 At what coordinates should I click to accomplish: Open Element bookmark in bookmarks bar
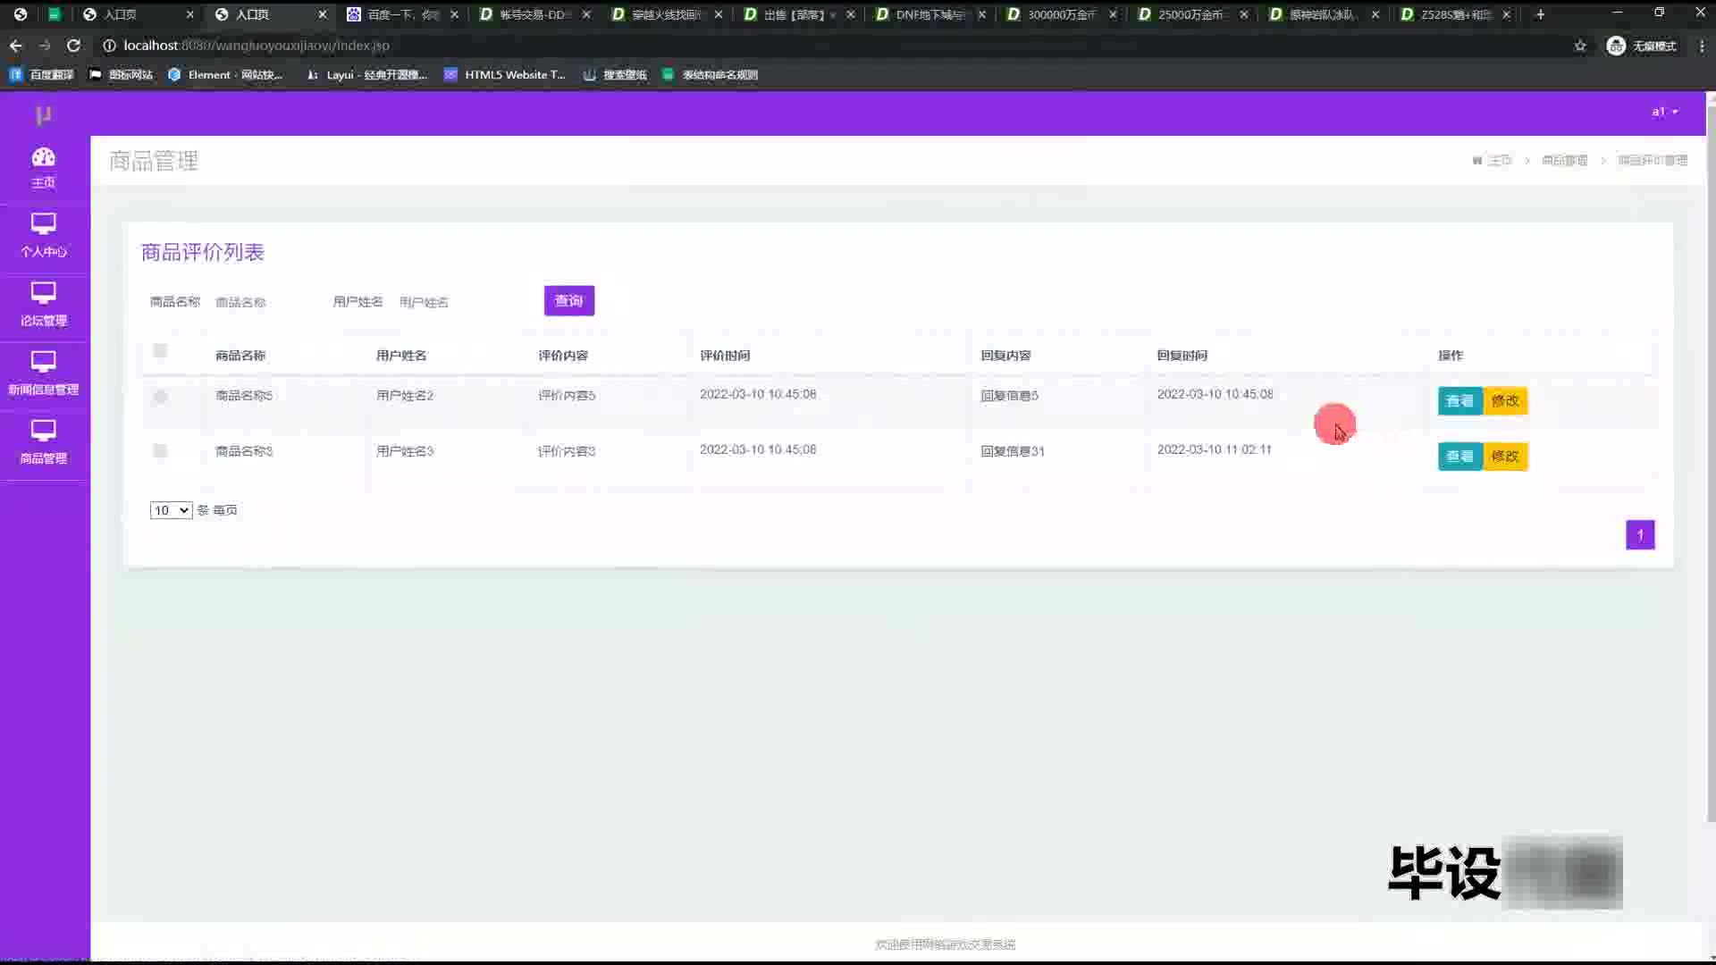(225, 75)
